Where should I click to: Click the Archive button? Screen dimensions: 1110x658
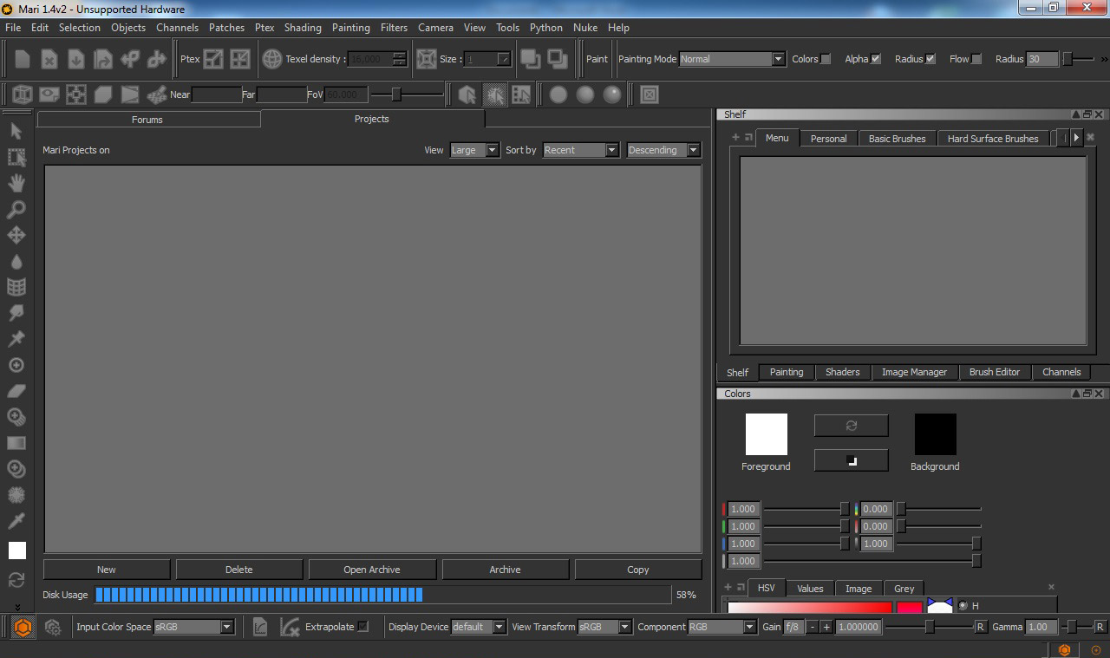505,570
